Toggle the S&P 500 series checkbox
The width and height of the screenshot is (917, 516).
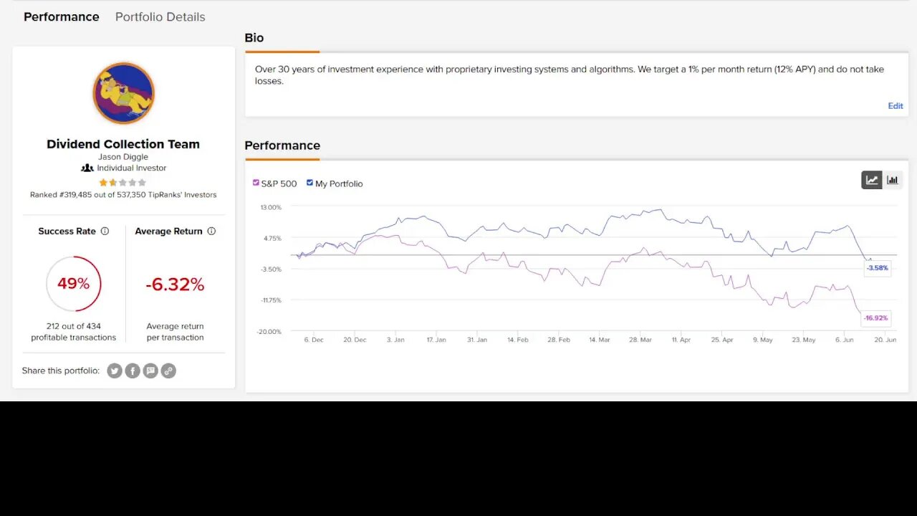tap(256, 183)
